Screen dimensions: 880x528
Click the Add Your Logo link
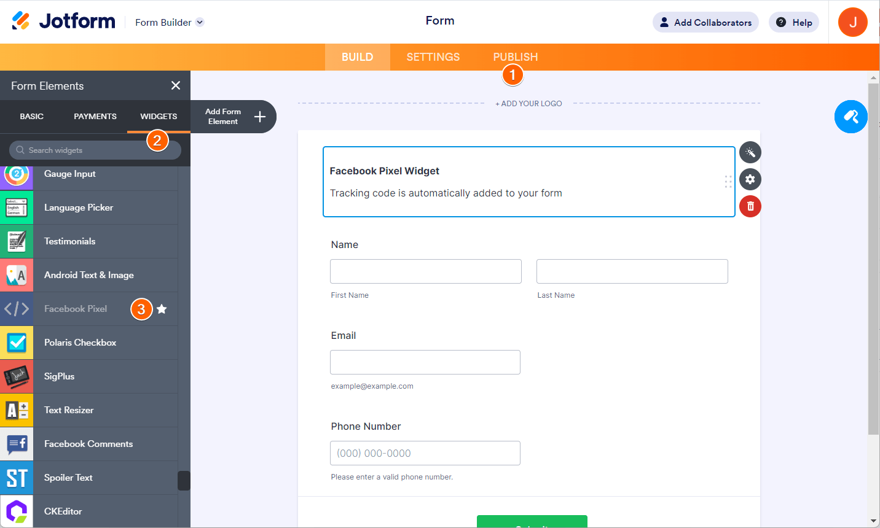coord(528,104)
